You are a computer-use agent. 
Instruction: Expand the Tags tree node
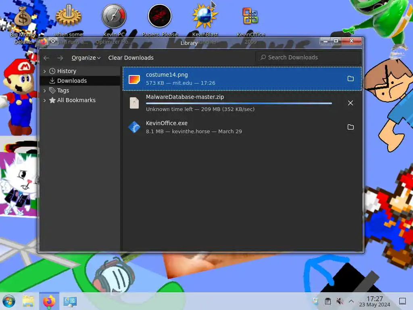(44, 90)
